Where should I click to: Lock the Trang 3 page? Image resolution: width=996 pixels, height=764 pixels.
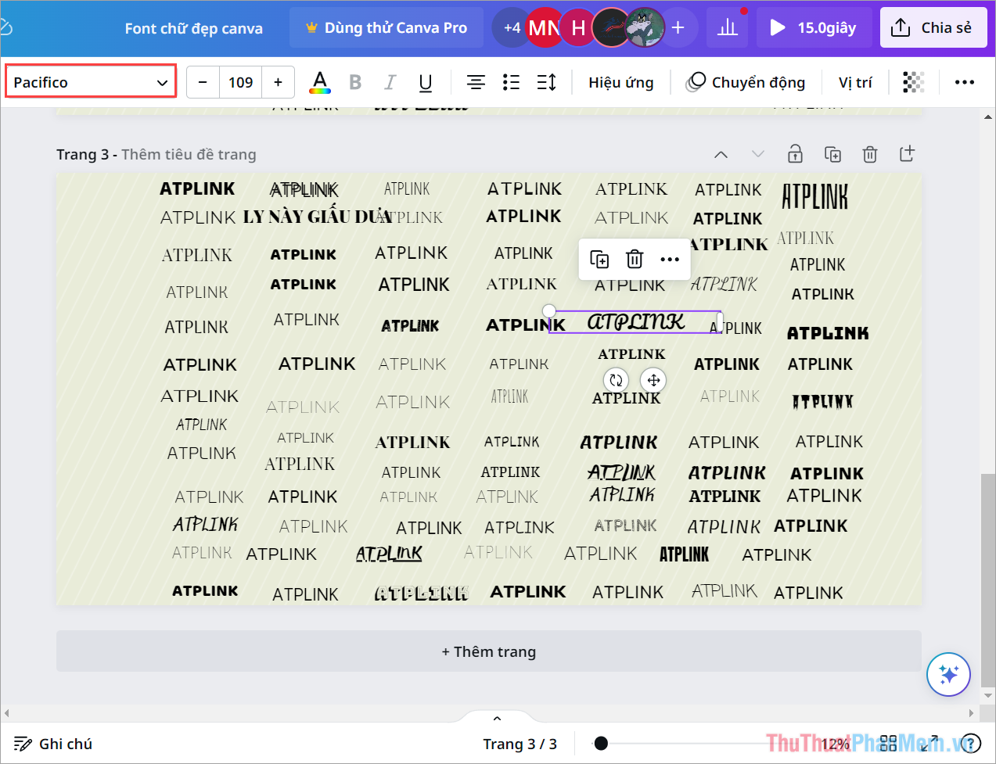click(795, 154)
